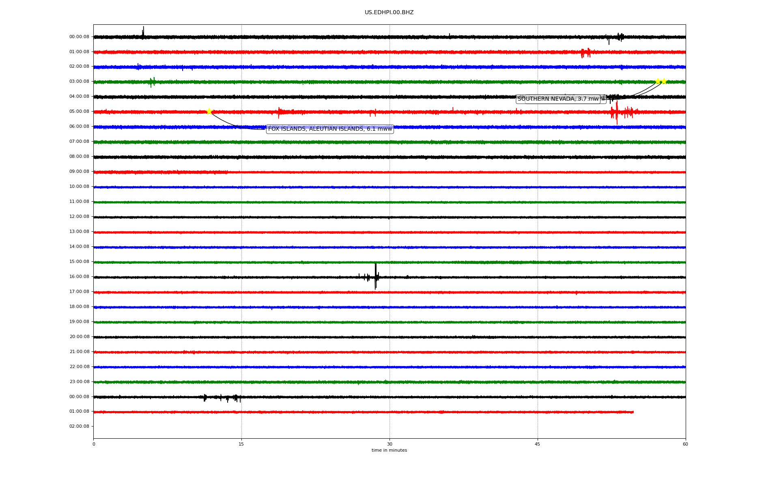Click the 16:00:08 row time label
779x487 pixels.
point(79,277)
